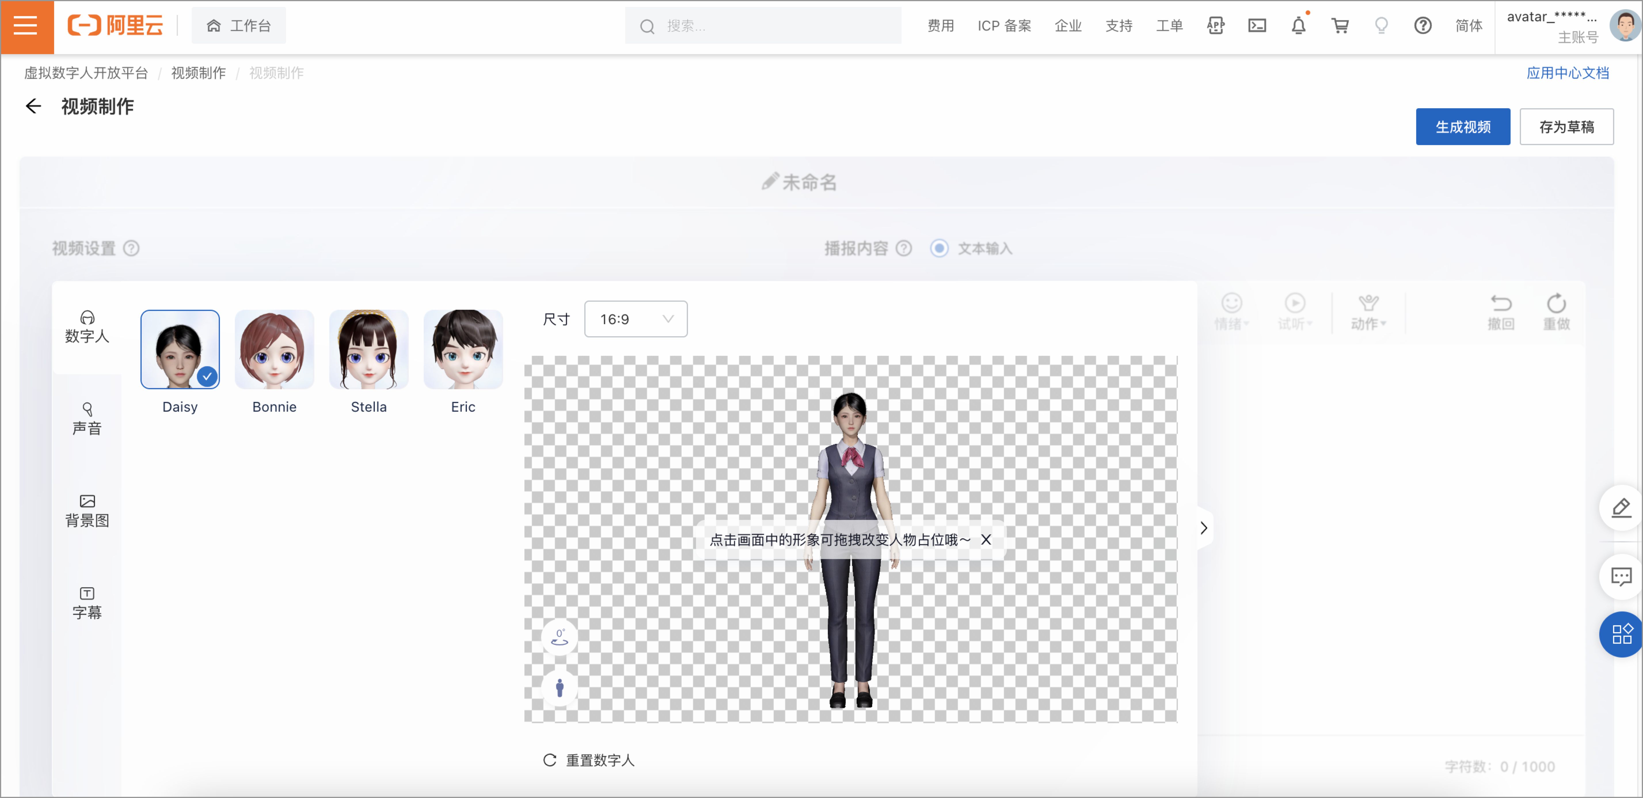Open the ICP 备案 menu
This screenshot has height=798, width=1643.
(1004, 26)
